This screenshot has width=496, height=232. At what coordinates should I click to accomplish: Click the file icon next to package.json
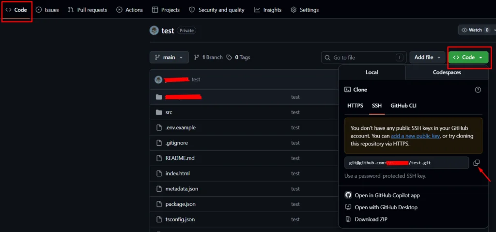click(159, 204)
